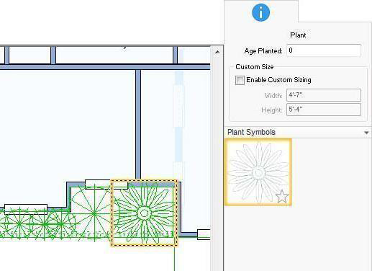Viewport: 372px width, 271px height.
Task: Click the Width field showing 4'-7"
Action: pyautogui.click(x=324, y=95)
